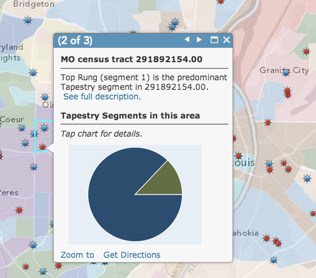Viewport: 316px width, 278px height.
Task: Maximize the popup window
Action: click(x=214, y=40)
